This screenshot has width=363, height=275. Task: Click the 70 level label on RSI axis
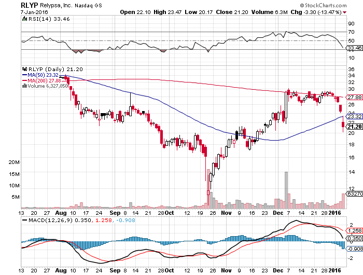click(351, 32)
